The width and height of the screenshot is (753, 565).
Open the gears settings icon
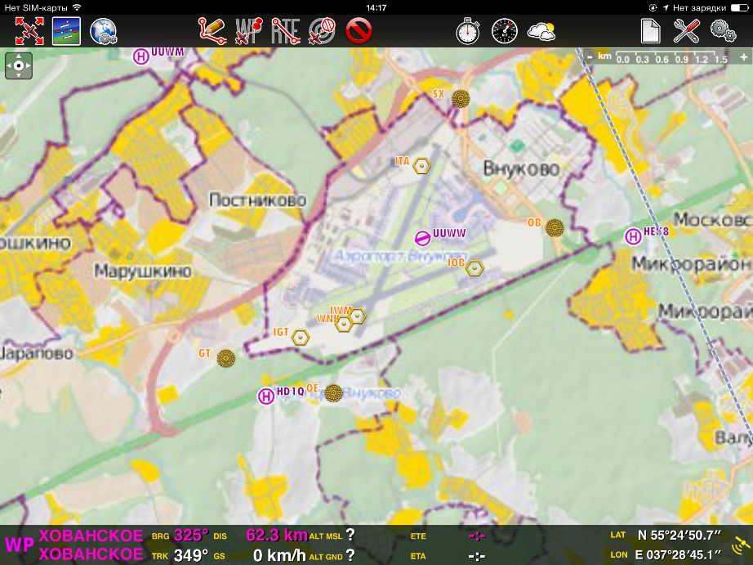(x=724, y=31)
